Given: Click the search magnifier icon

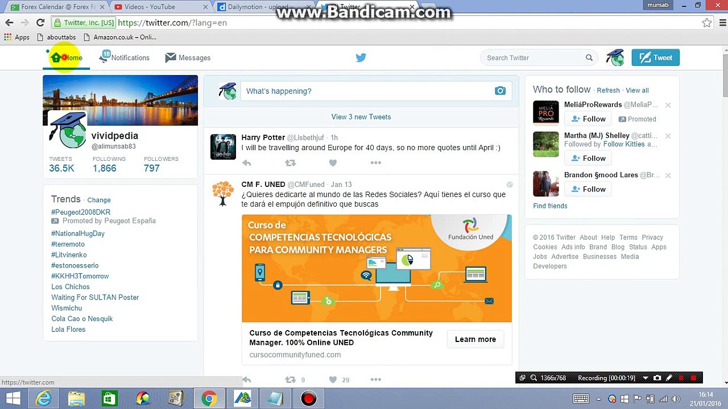Looking at the screenshot, I should tap(589, 57).
